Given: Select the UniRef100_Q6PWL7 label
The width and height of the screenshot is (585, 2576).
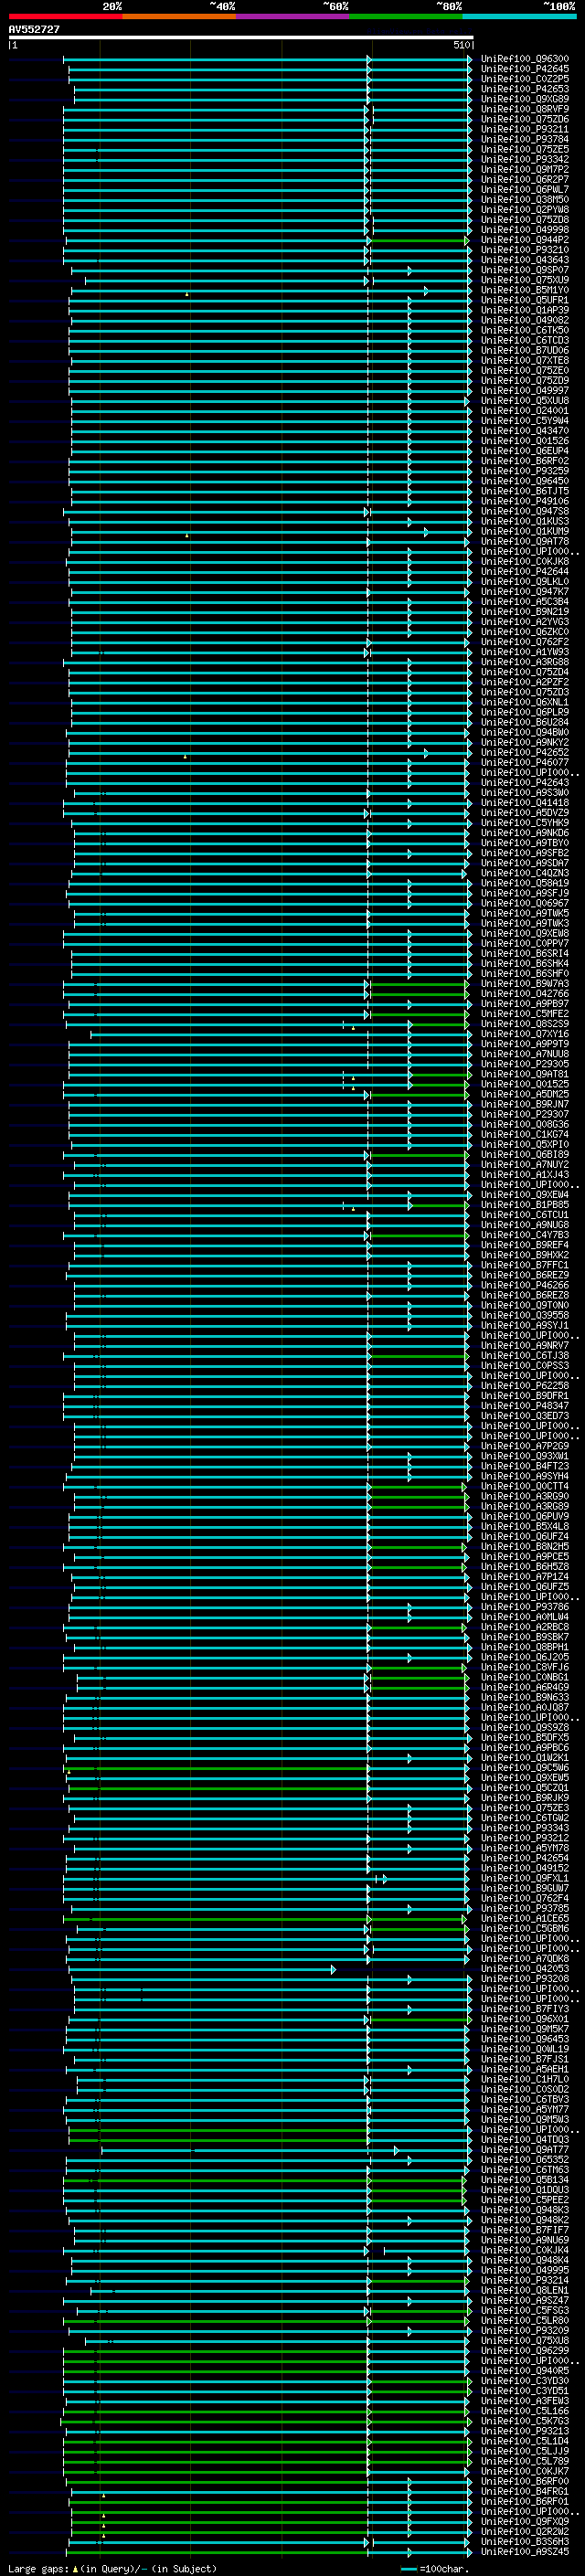Looking at the screenshot, I should click(x=524, y=189).
